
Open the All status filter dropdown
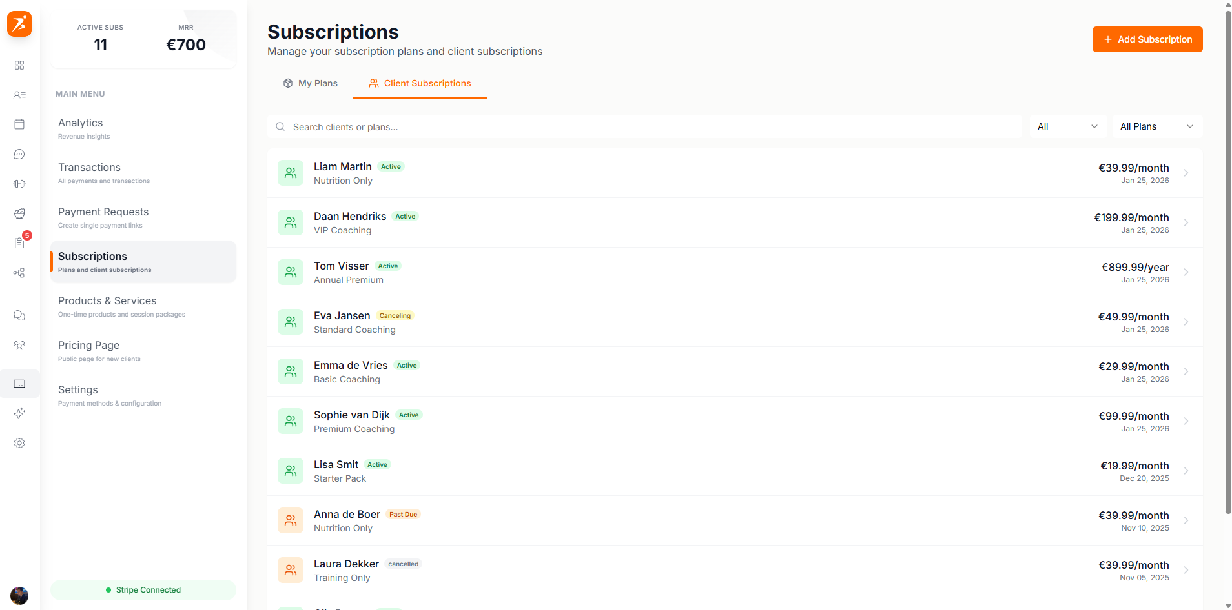pyautogui.click(x=1067, y=126)
